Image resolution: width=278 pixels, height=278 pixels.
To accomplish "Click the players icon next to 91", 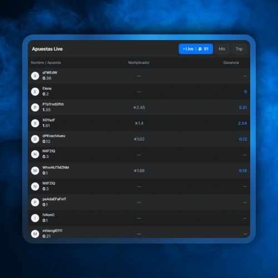I will [200, 49].
